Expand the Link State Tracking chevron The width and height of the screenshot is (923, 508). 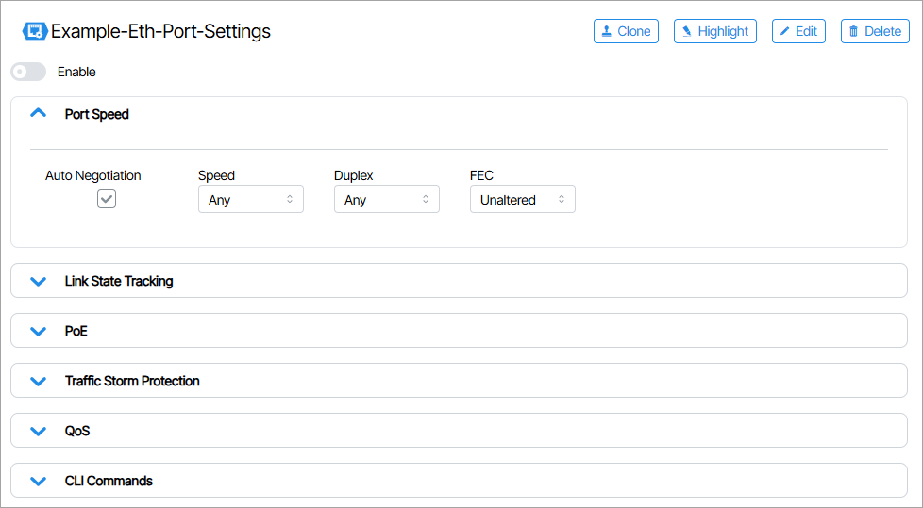pyautogui.click(x=38, y=281)
